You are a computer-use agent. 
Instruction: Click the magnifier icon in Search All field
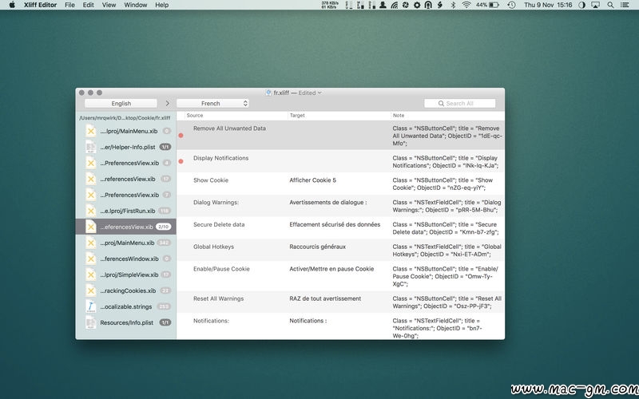(441, 104)
